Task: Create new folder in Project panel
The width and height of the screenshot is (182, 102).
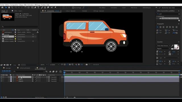Action: point(5,65)
